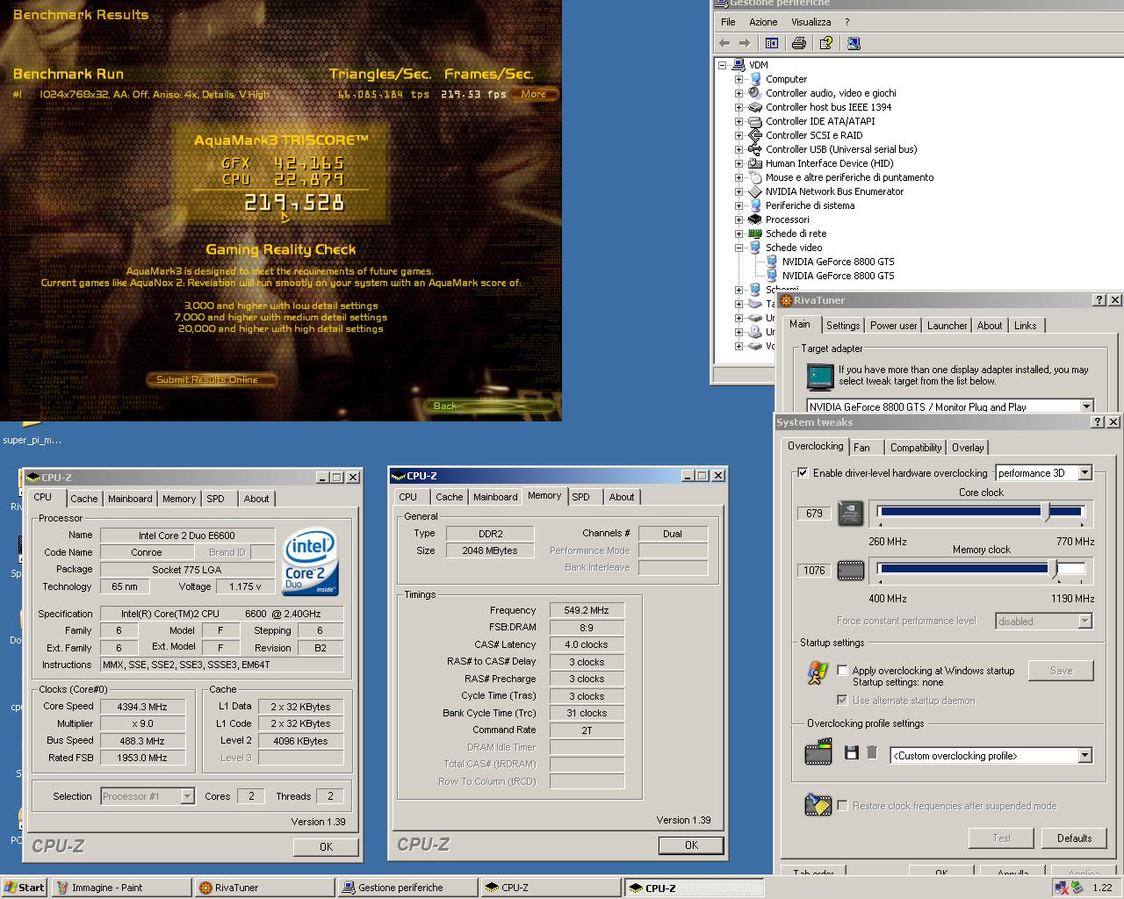Open the performance 3D dropdown
Viewport: 1124px width, 899px height.
point(1084,472)
